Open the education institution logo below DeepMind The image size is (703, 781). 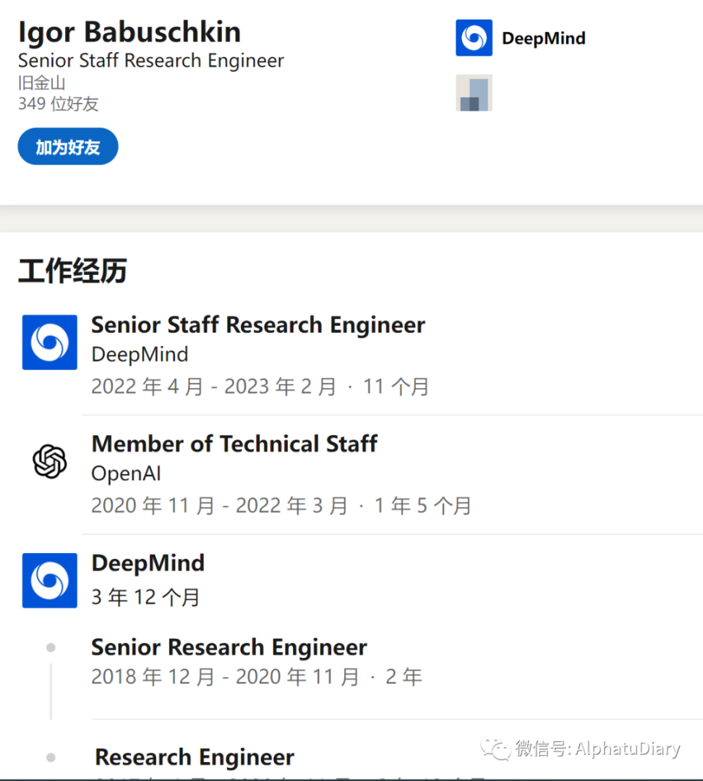coord(474,93)
